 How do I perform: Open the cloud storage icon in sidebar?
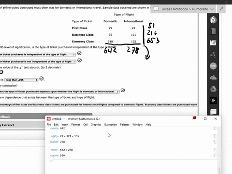pyautogui.click(x=213, y=78)
